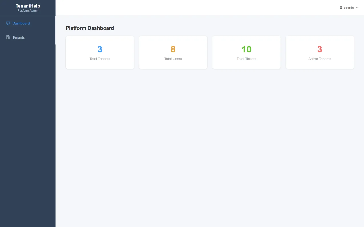The height and width of the screenshot is (227, 364).
Task: Click the admin user avatar icon
Action: tap(341, 8)
